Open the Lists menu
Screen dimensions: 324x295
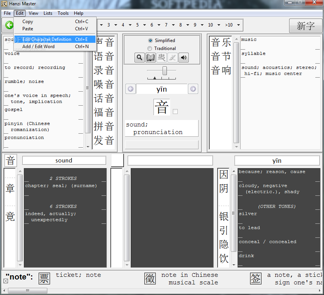(48, 13)
